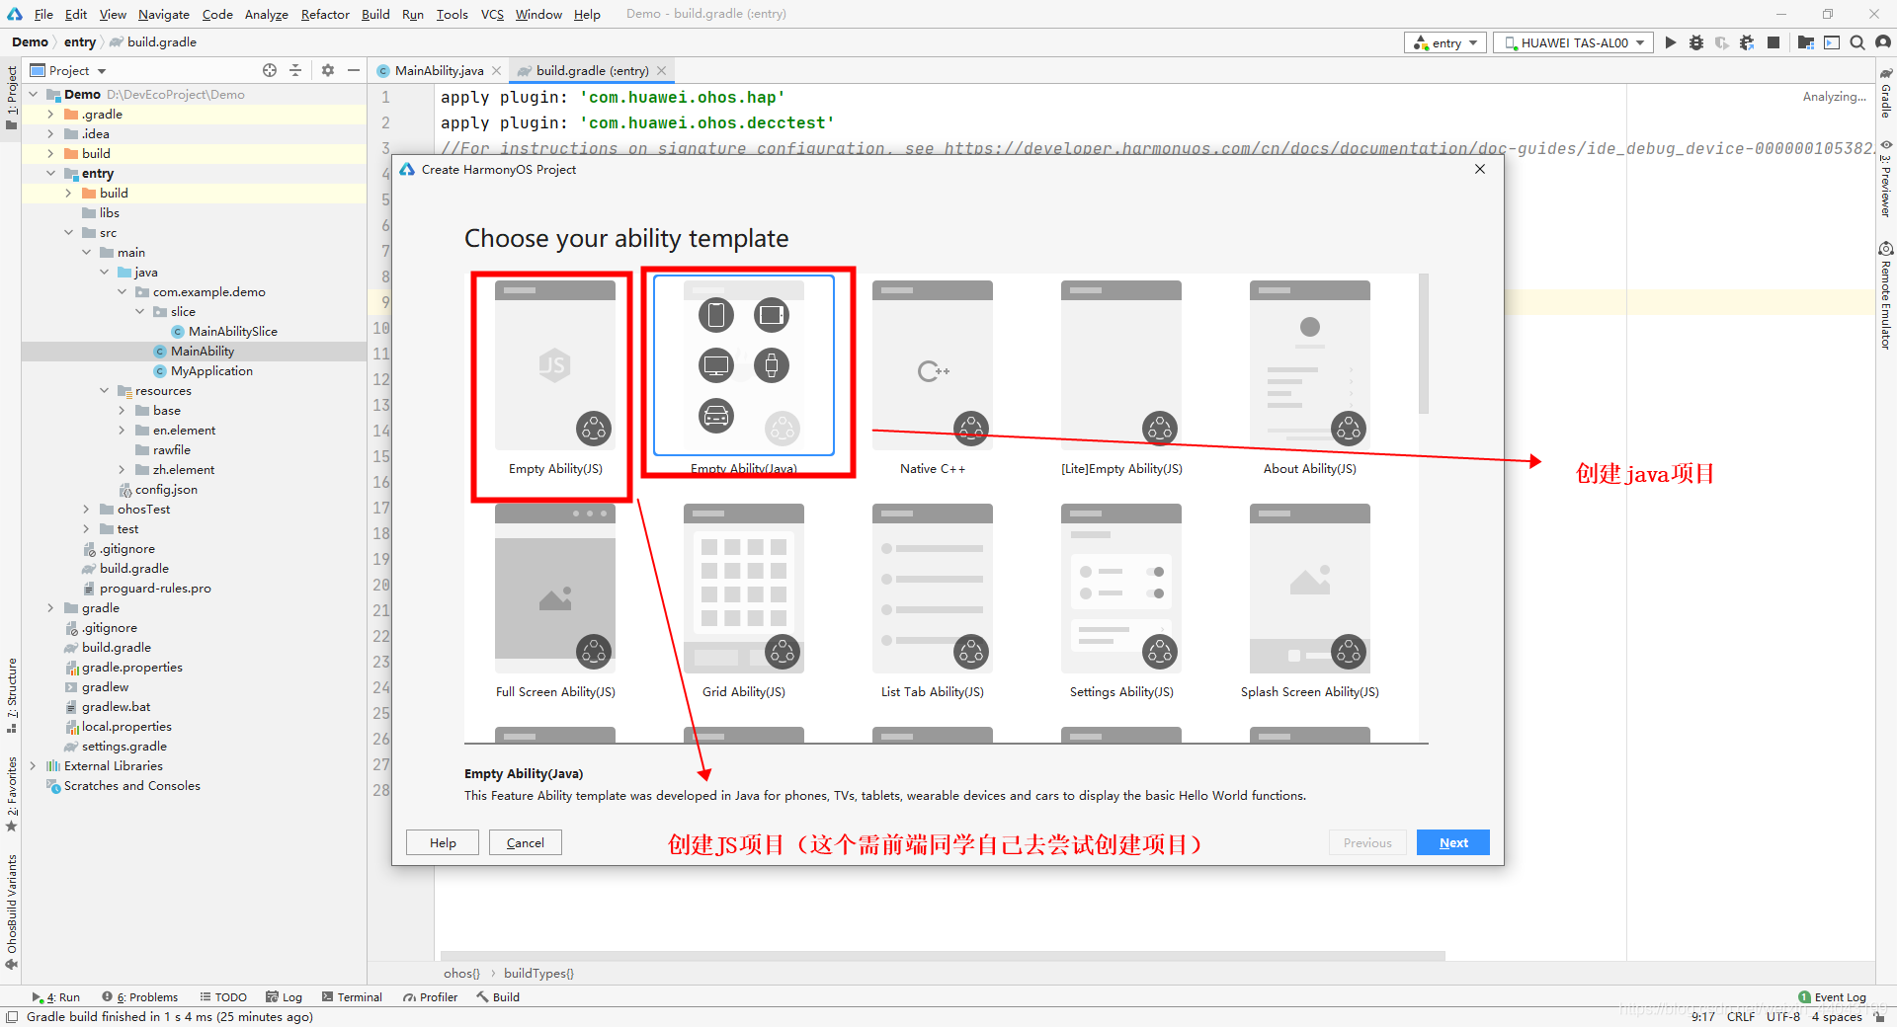Collapse all nodes in Project panel
1897x1027 pixels.
(x=295, y=70)
